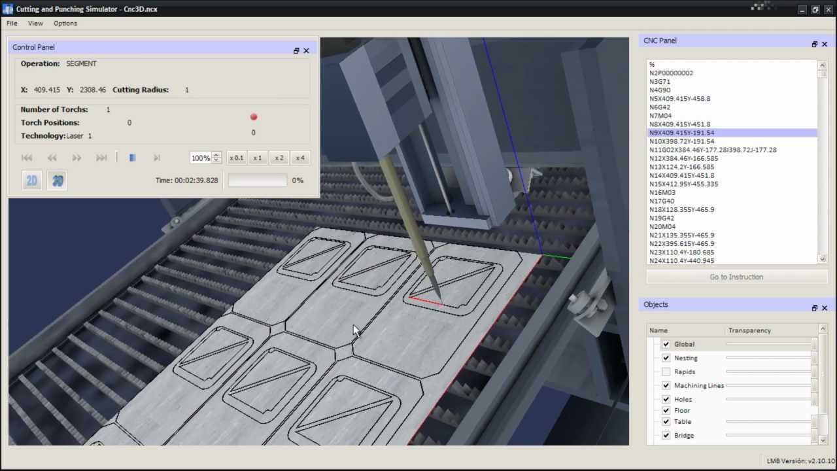
Task: Set speed multiplier to x 1
Action: pos(258,158)
